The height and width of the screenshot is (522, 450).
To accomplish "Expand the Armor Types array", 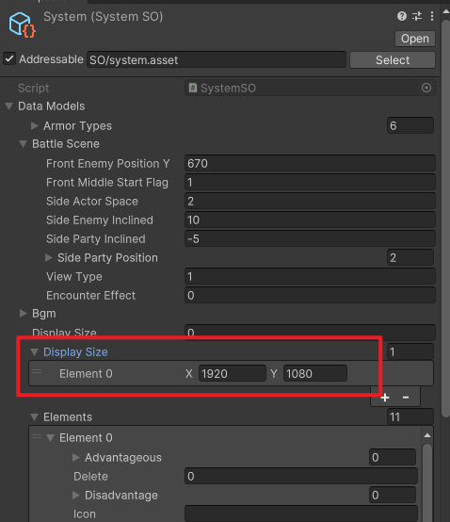I will 34,126.
